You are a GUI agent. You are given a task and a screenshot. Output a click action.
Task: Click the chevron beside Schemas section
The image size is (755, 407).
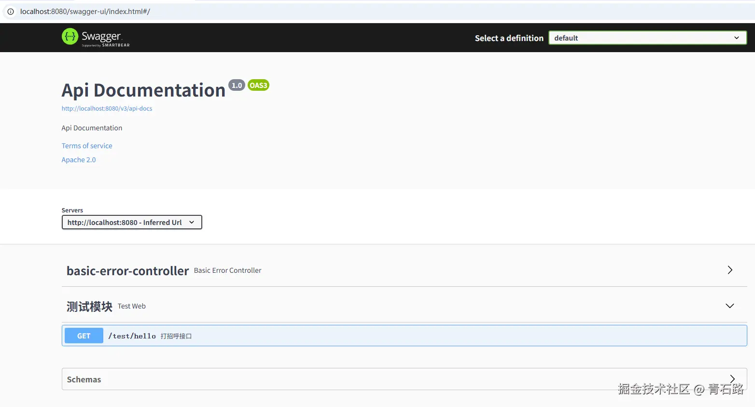732,379
